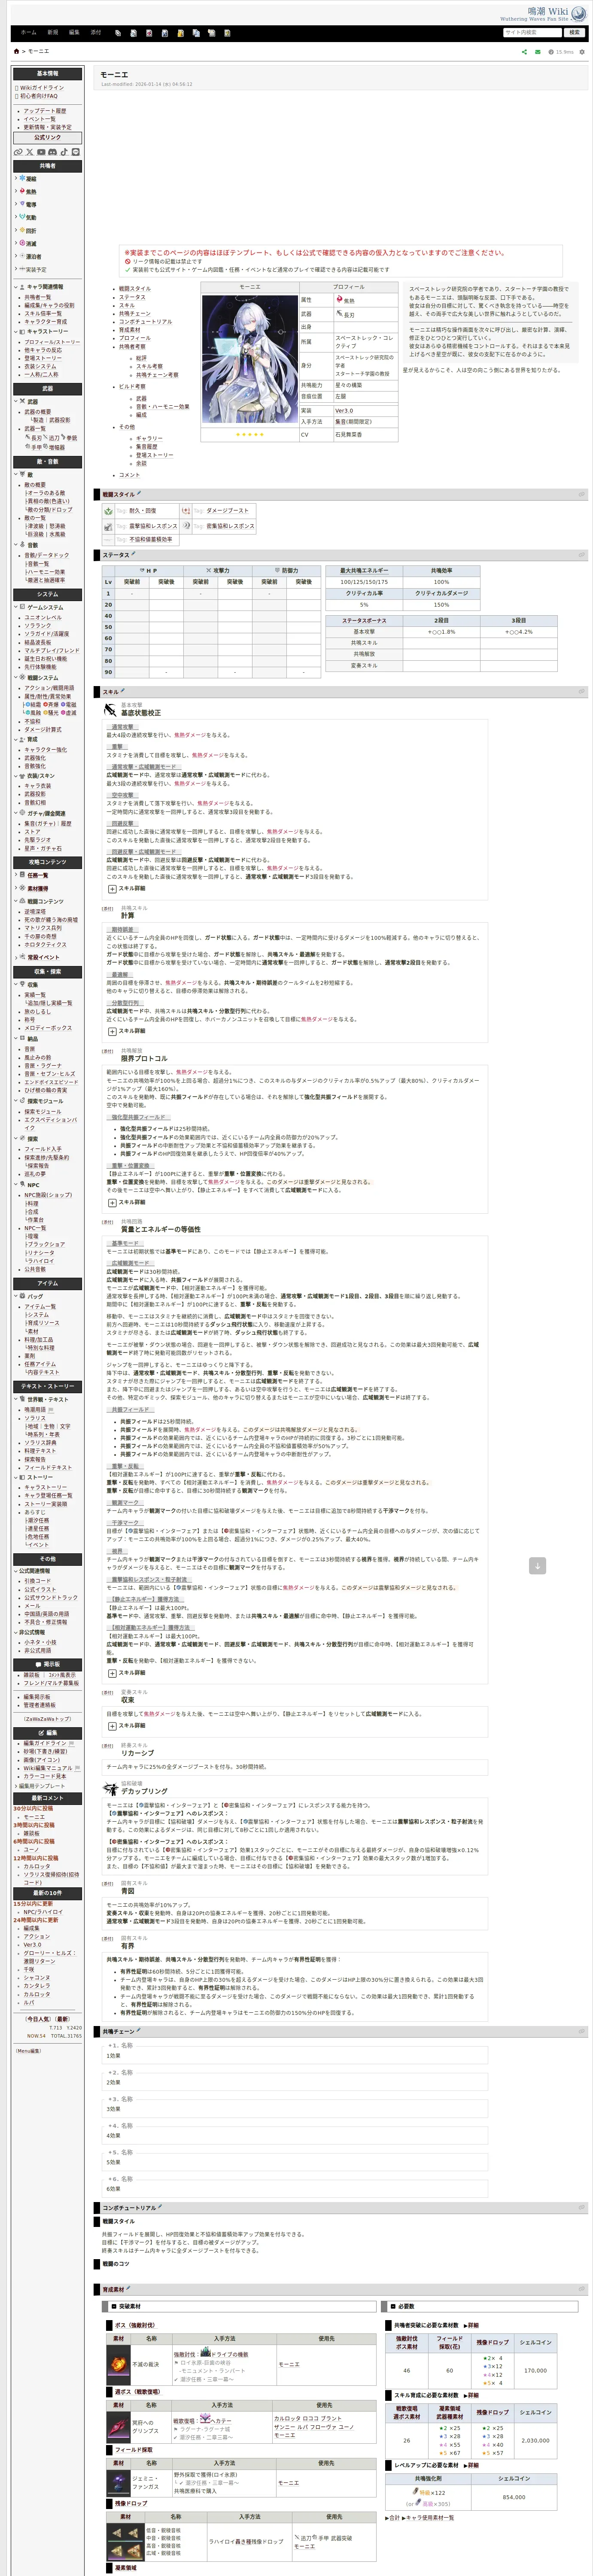593x2576 pixels.
Task: Click the デカップリング skill icon
Action: point(110,1789)
